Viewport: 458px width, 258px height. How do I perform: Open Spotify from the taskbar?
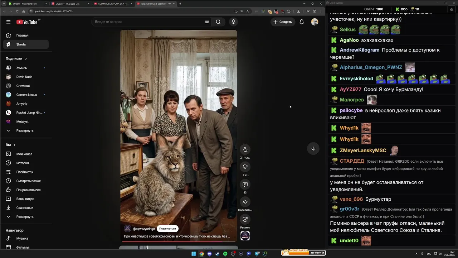point(225,254)
